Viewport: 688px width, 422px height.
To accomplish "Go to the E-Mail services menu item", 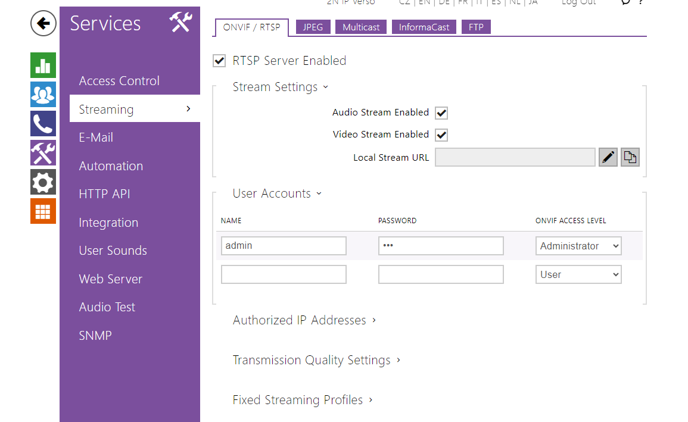I will click(96, 137).
